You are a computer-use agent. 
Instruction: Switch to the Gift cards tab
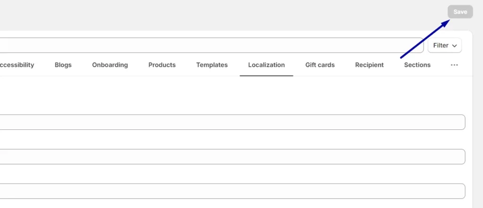tap(320, 65)
